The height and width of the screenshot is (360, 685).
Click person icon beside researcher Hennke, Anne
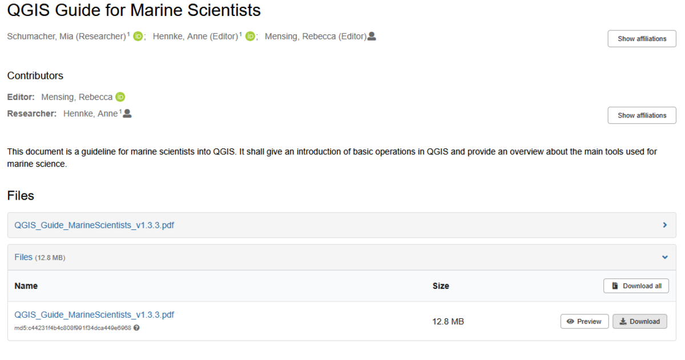click(x=127, y=114)
